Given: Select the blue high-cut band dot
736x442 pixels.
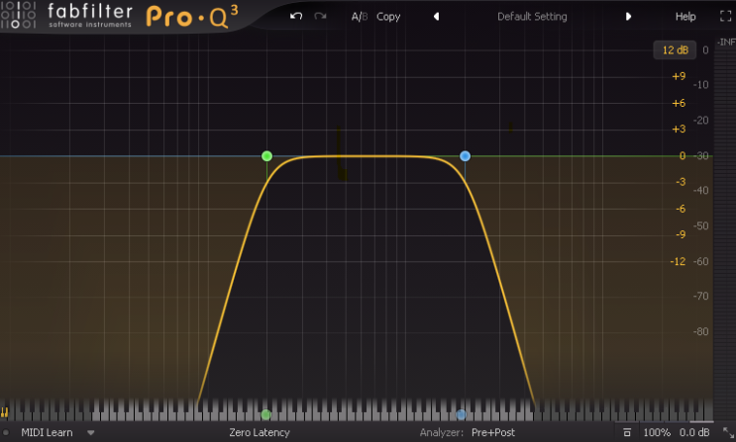Looking at the screenshot, I should (x=466, y=156).
